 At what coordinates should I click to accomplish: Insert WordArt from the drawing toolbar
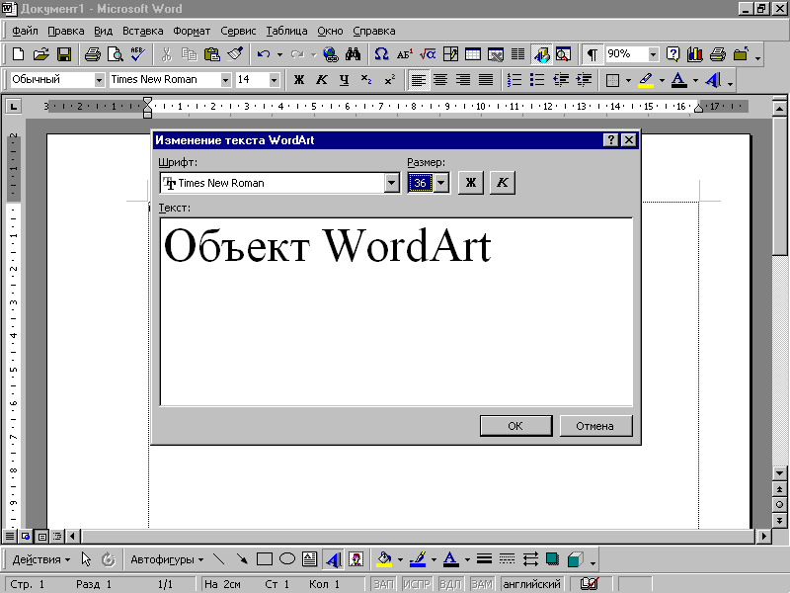point(333,559)
